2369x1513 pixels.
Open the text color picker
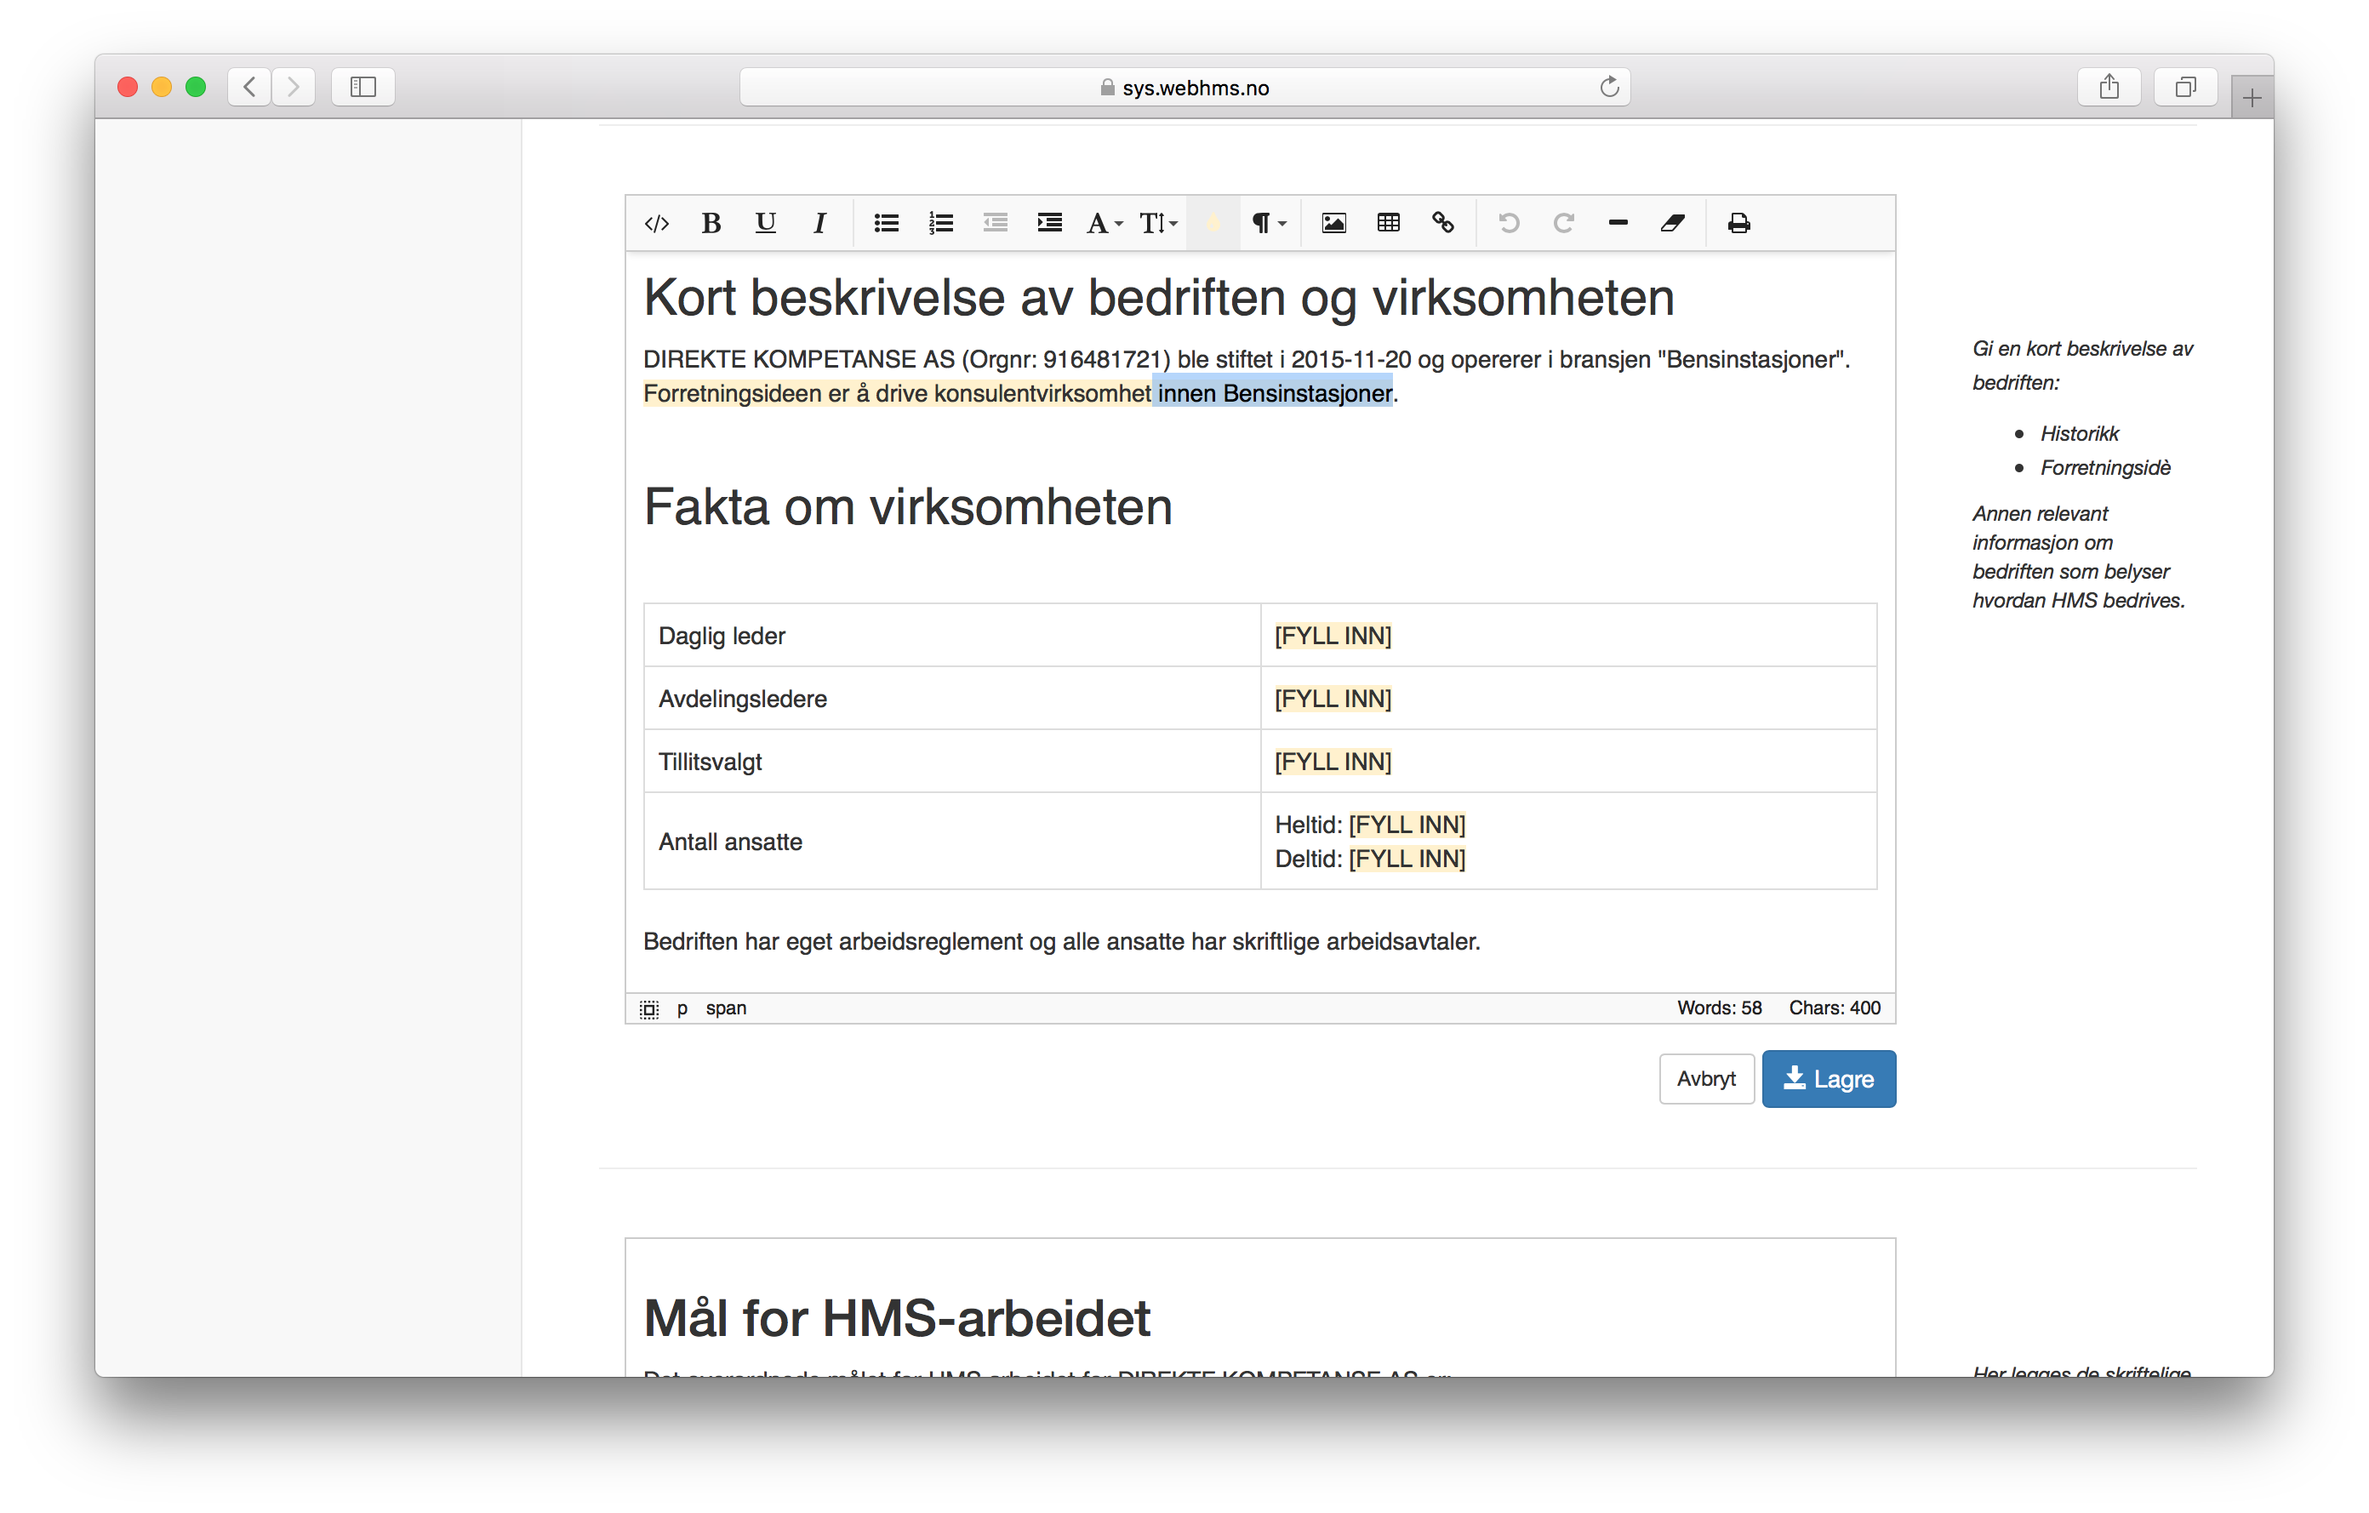tap(1213, 223)
